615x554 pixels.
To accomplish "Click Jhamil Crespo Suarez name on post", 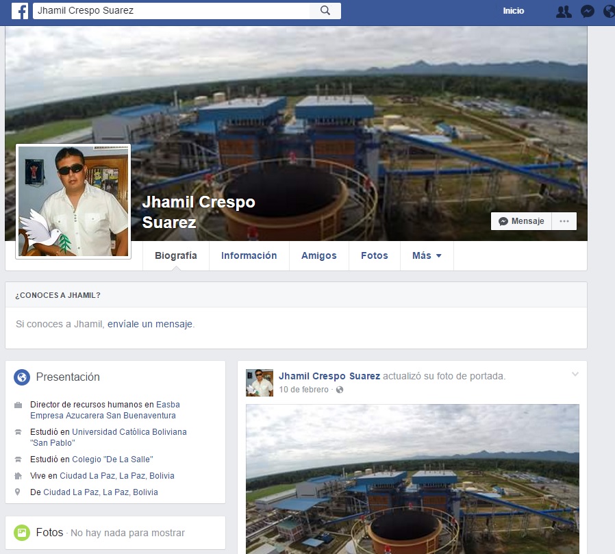I will 329,376.
